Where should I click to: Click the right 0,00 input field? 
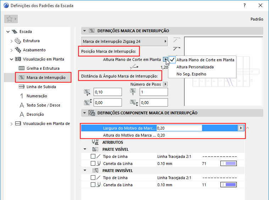(x=154, y=103)
